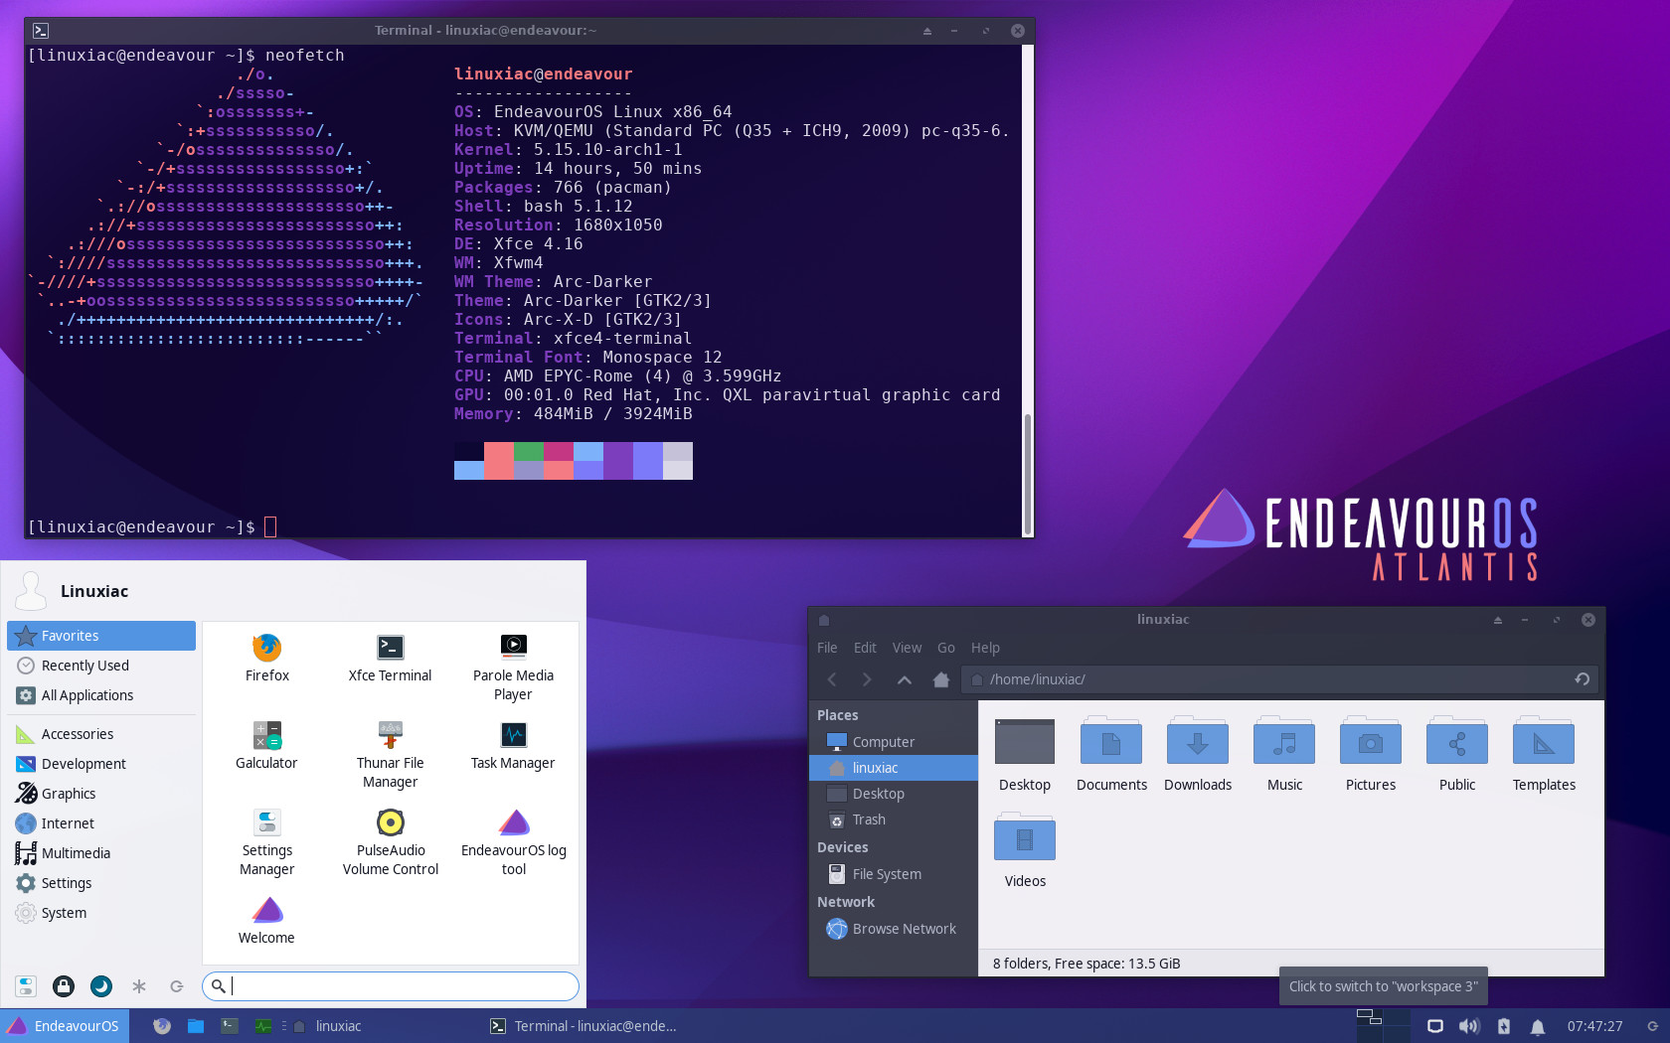The height and width of the screenshot is (1043, 1670).
Task: Open notifications bell in system tray
Action: coord(1538,1026)
